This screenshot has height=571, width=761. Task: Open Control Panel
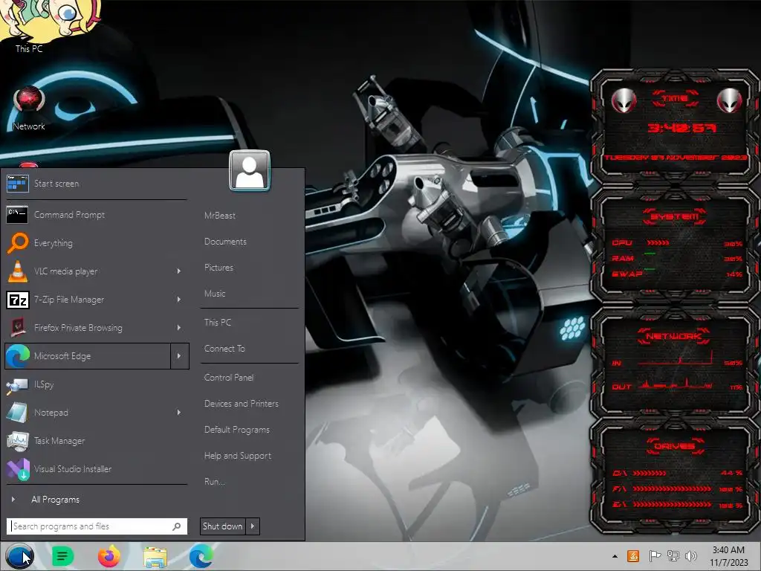tap(229, 377)
